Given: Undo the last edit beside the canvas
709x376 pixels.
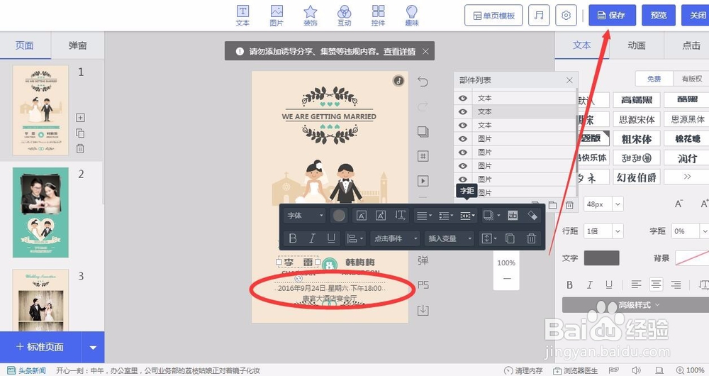Looking at the screenshot, I should tap(423, 82).
